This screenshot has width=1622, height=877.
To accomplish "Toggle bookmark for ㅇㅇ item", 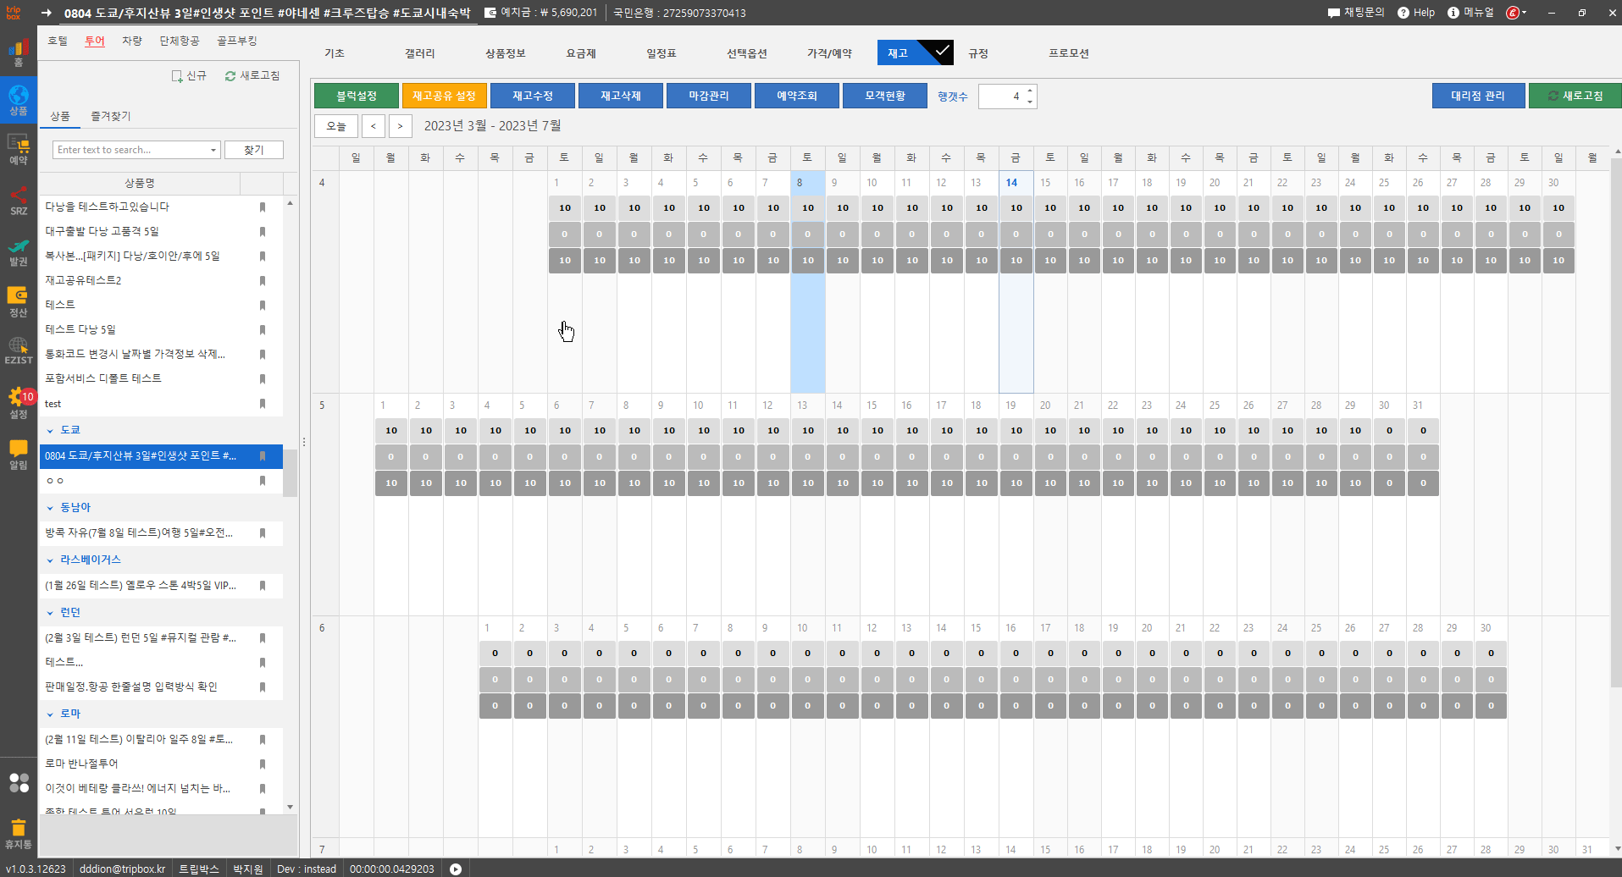I will point(263,481).
